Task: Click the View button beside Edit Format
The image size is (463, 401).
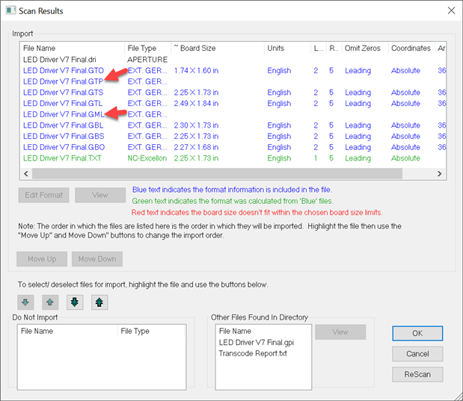Action: (100, 195)
